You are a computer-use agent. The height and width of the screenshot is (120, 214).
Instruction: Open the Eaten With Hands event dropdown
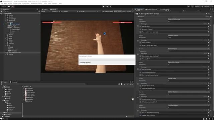coord(189,62)
